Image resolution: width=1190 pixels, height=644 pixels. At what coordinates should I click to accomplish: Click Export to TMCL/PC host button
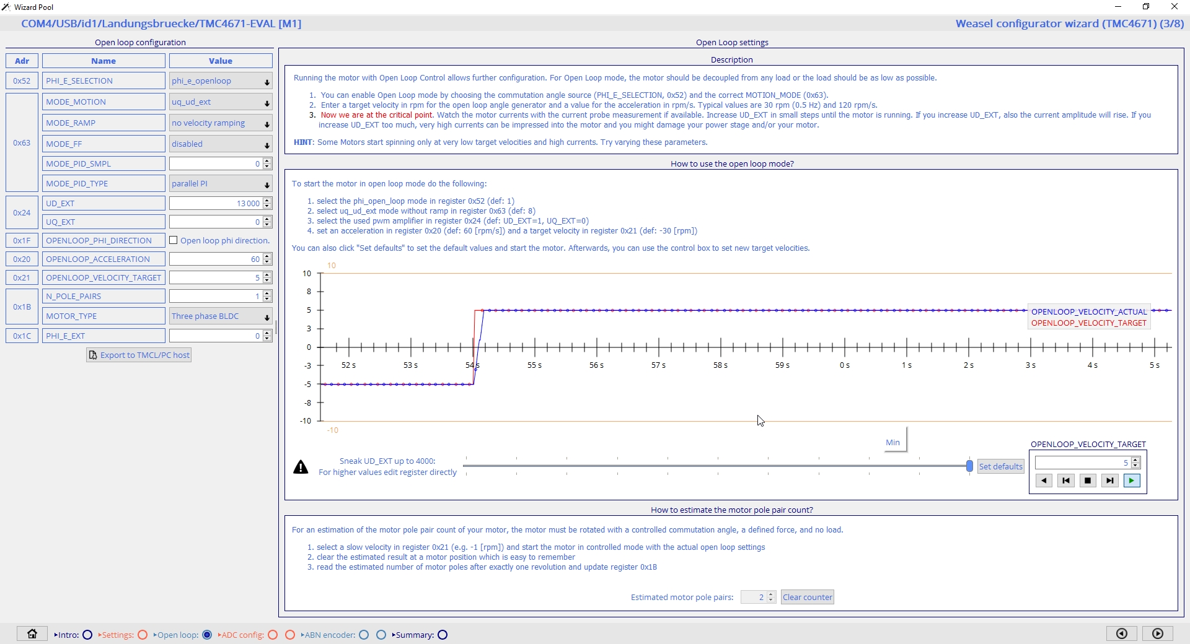point(139,355)
